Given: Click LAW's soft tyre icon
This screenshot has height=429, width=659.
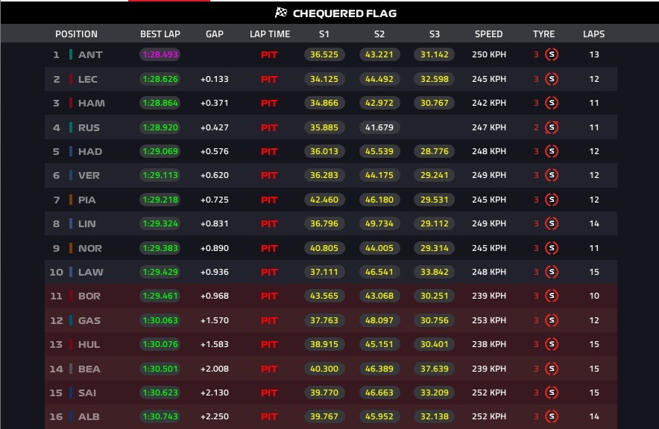Looking at the screenshot, I should (x=552, y=272).
